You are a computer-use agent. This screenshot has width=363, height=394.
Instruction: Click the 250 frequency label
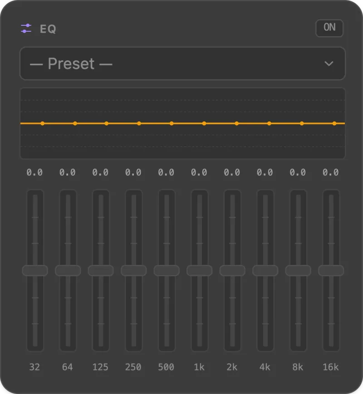133,367
